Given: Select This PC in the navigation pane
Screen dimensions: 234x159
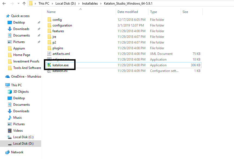Looking at the screenshot, I should click(x=17, y=85).
